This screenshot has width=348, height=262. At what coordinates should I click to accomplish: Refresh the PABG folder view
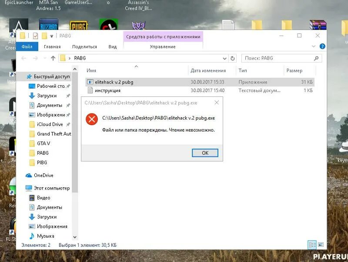tap(232, 58)
